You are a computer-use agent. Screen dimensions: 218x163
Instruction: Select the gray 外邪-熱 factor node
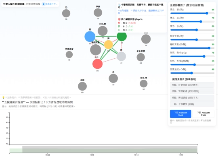point(103,31)
